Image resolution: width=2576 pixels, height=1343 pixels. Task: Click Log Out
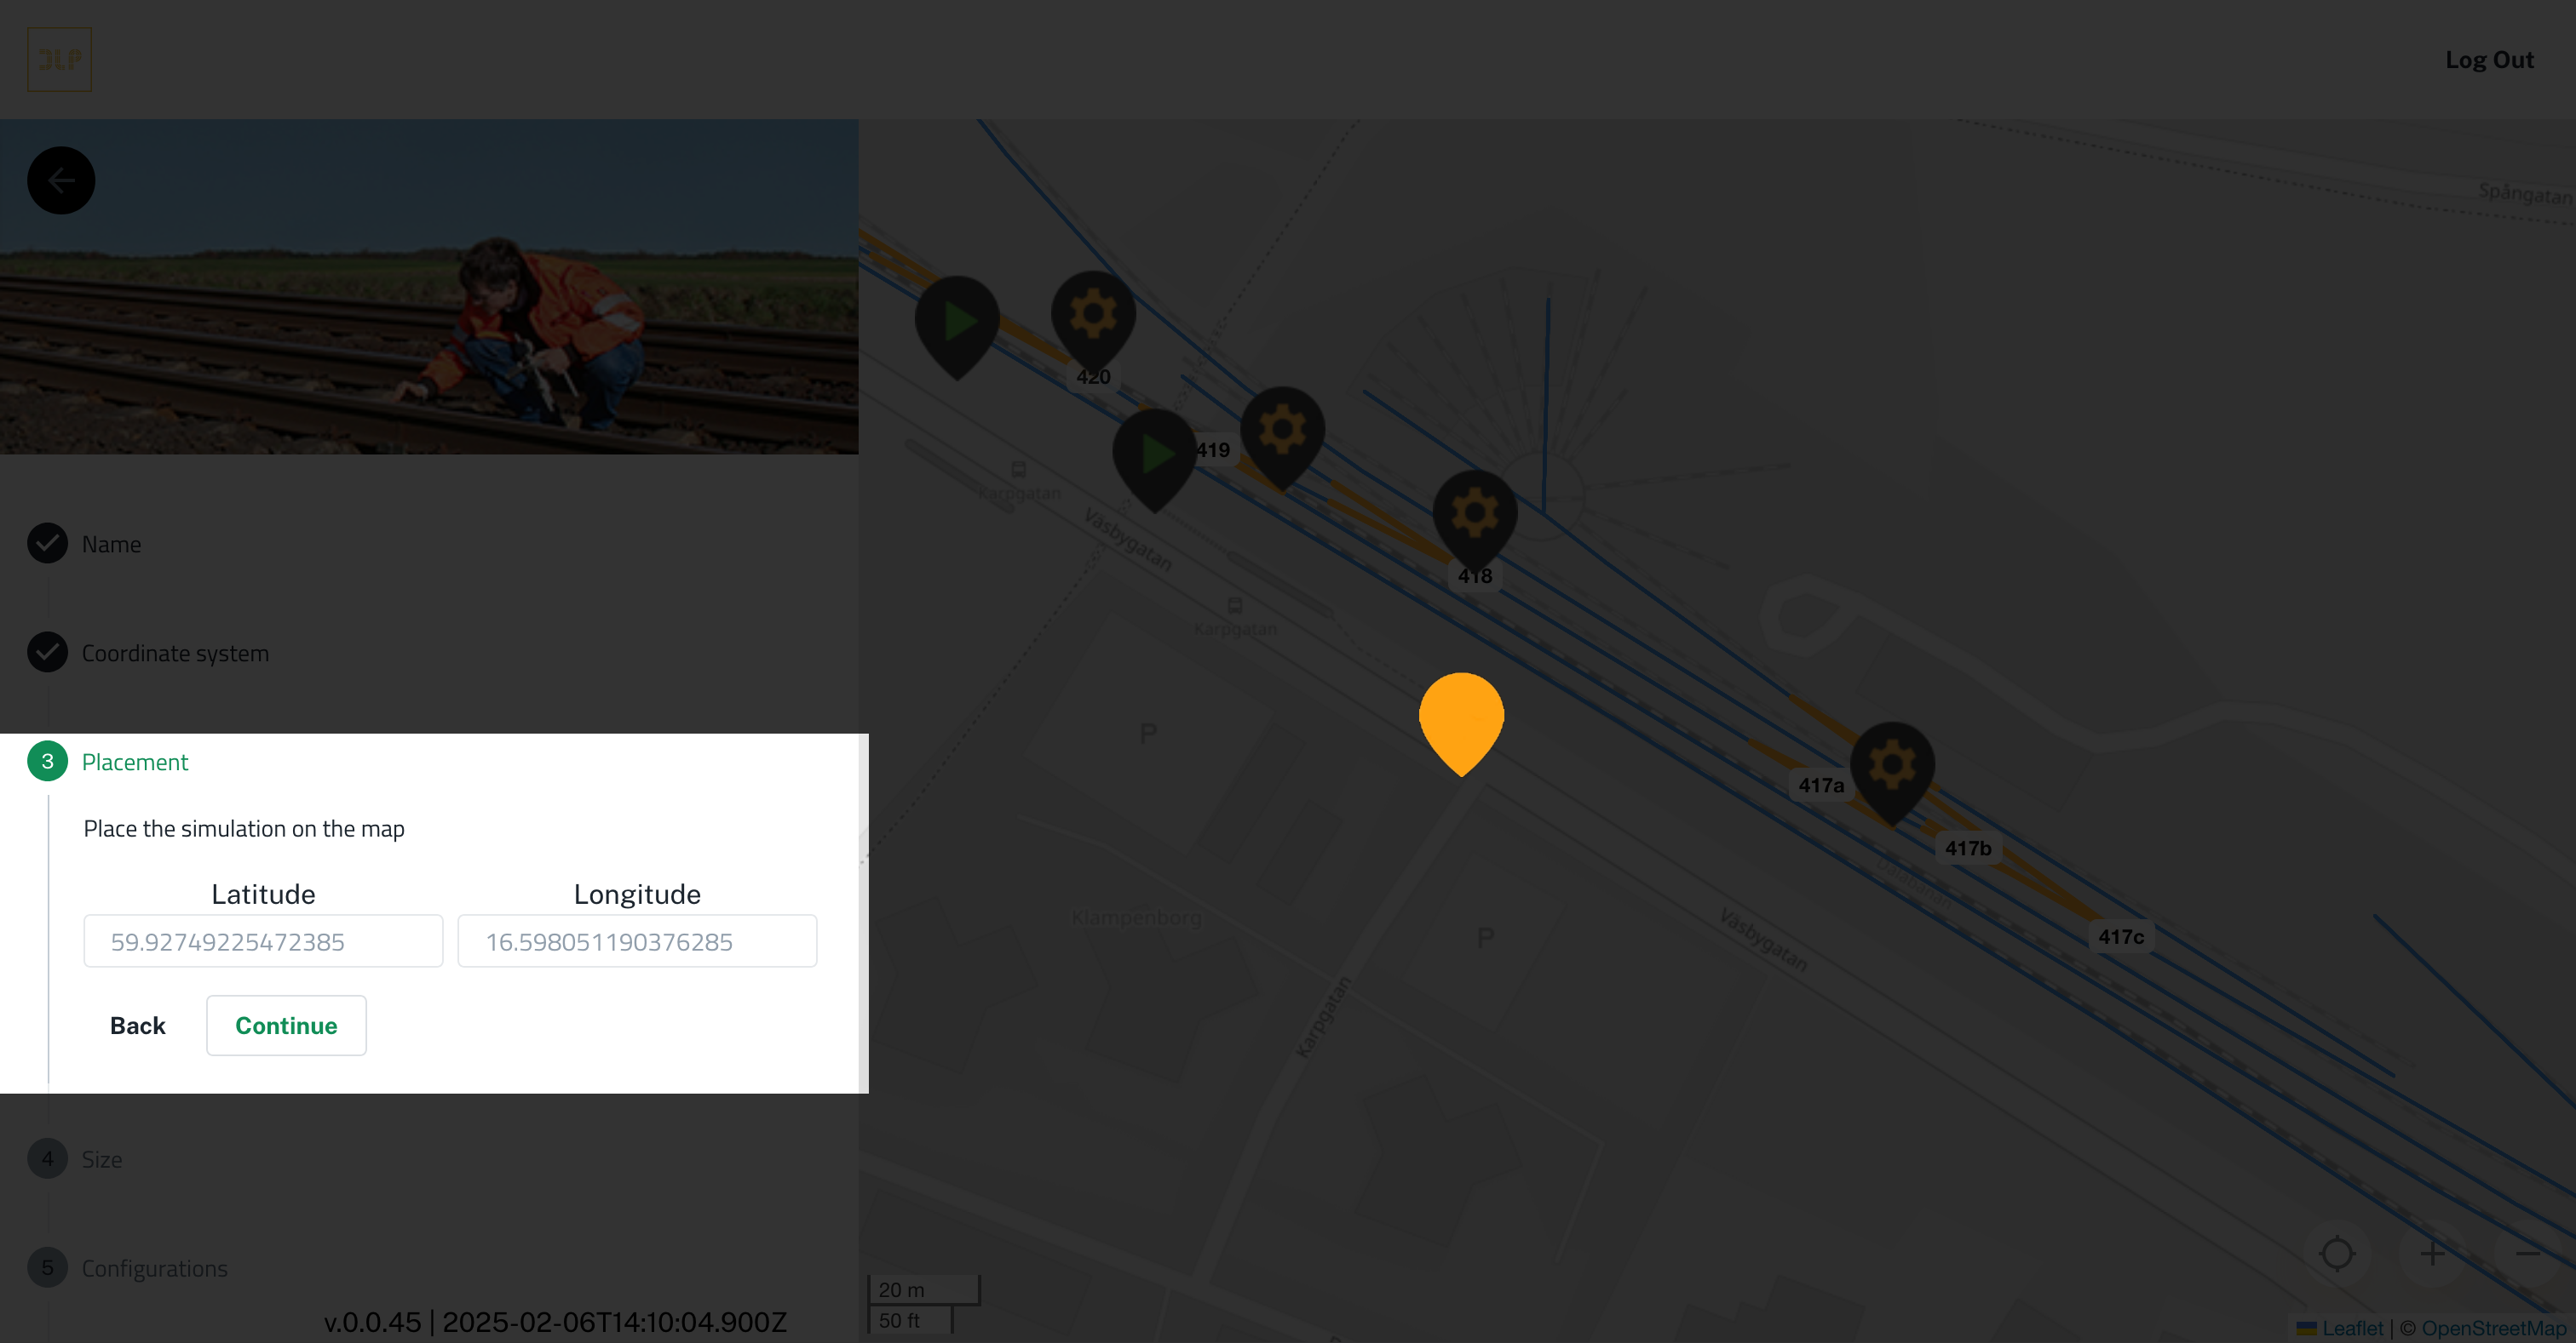[x=2489, y=60]
